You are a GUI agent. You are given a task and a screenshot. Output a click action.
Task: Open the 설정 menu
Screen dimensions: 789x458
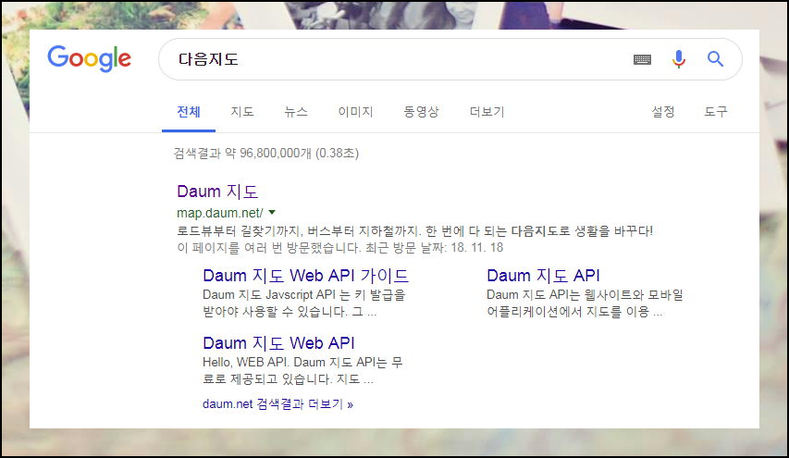(x=662, y=112)
